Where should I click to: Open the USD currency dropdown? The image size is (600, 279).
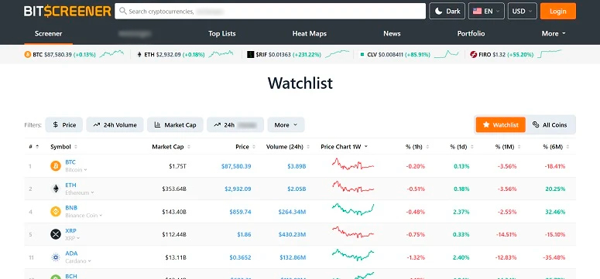(523, 11)
